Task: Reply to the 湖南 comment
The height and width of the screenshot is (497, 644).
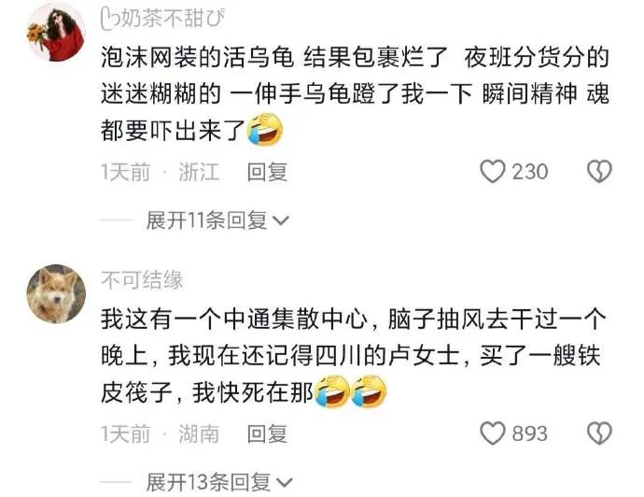Action: coord(267,433)
